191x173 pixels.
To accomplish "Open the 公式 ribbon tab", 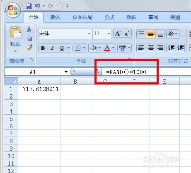I will (x=109, y=17).
